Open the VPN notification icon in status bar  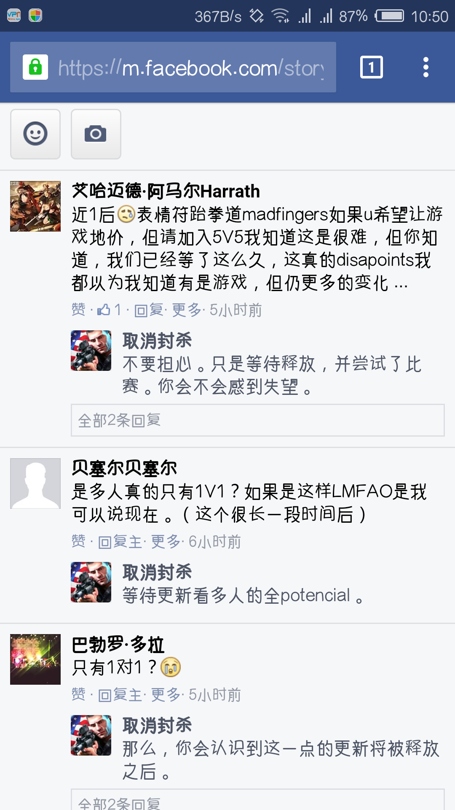click(14, 16)
